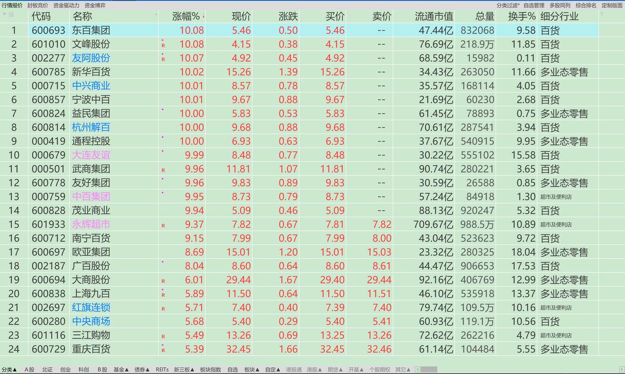Click the R marker on the 上海九百 row

[163, 295]
